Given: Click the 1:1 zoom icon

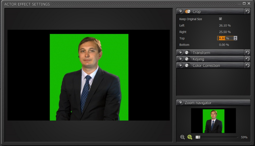Looking at the screenshot, I should click(182, 137).
